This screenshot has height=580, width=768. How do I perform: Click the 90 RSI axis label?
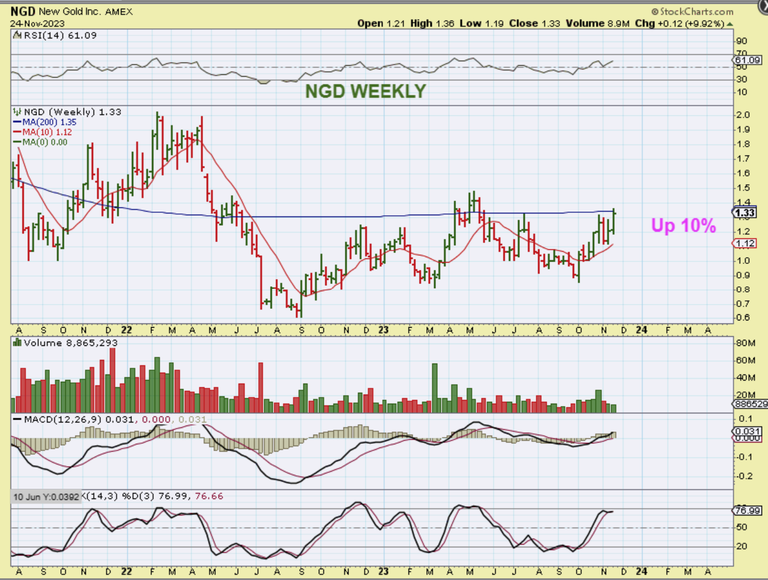point(742,41)
